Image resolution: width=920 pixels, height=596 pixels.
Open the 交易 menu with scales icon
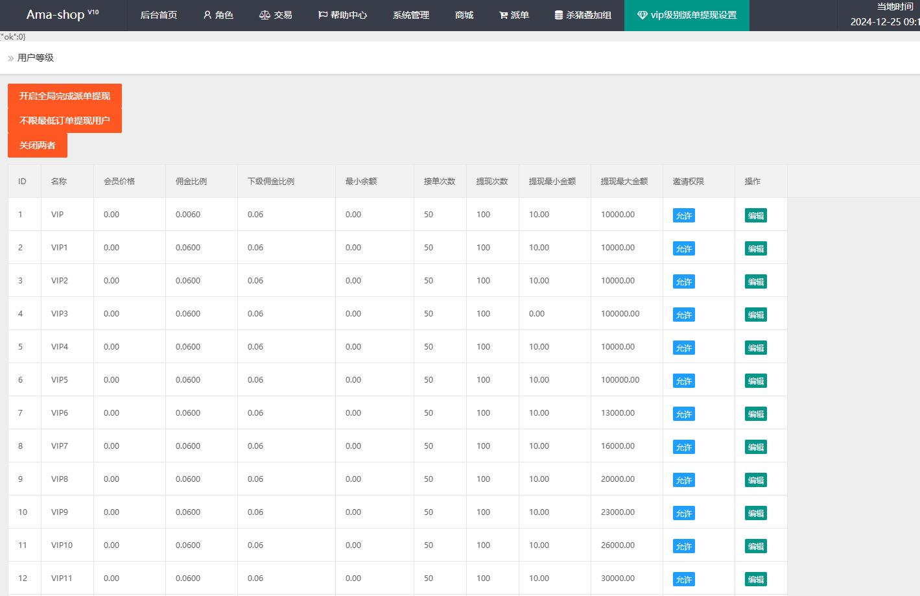click(x=276, y=15)
